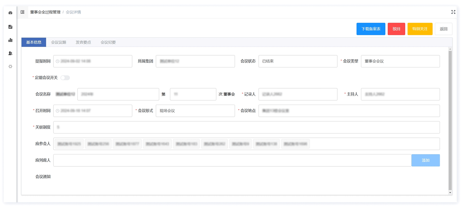Open the 主持人 selector

(400, 94)
